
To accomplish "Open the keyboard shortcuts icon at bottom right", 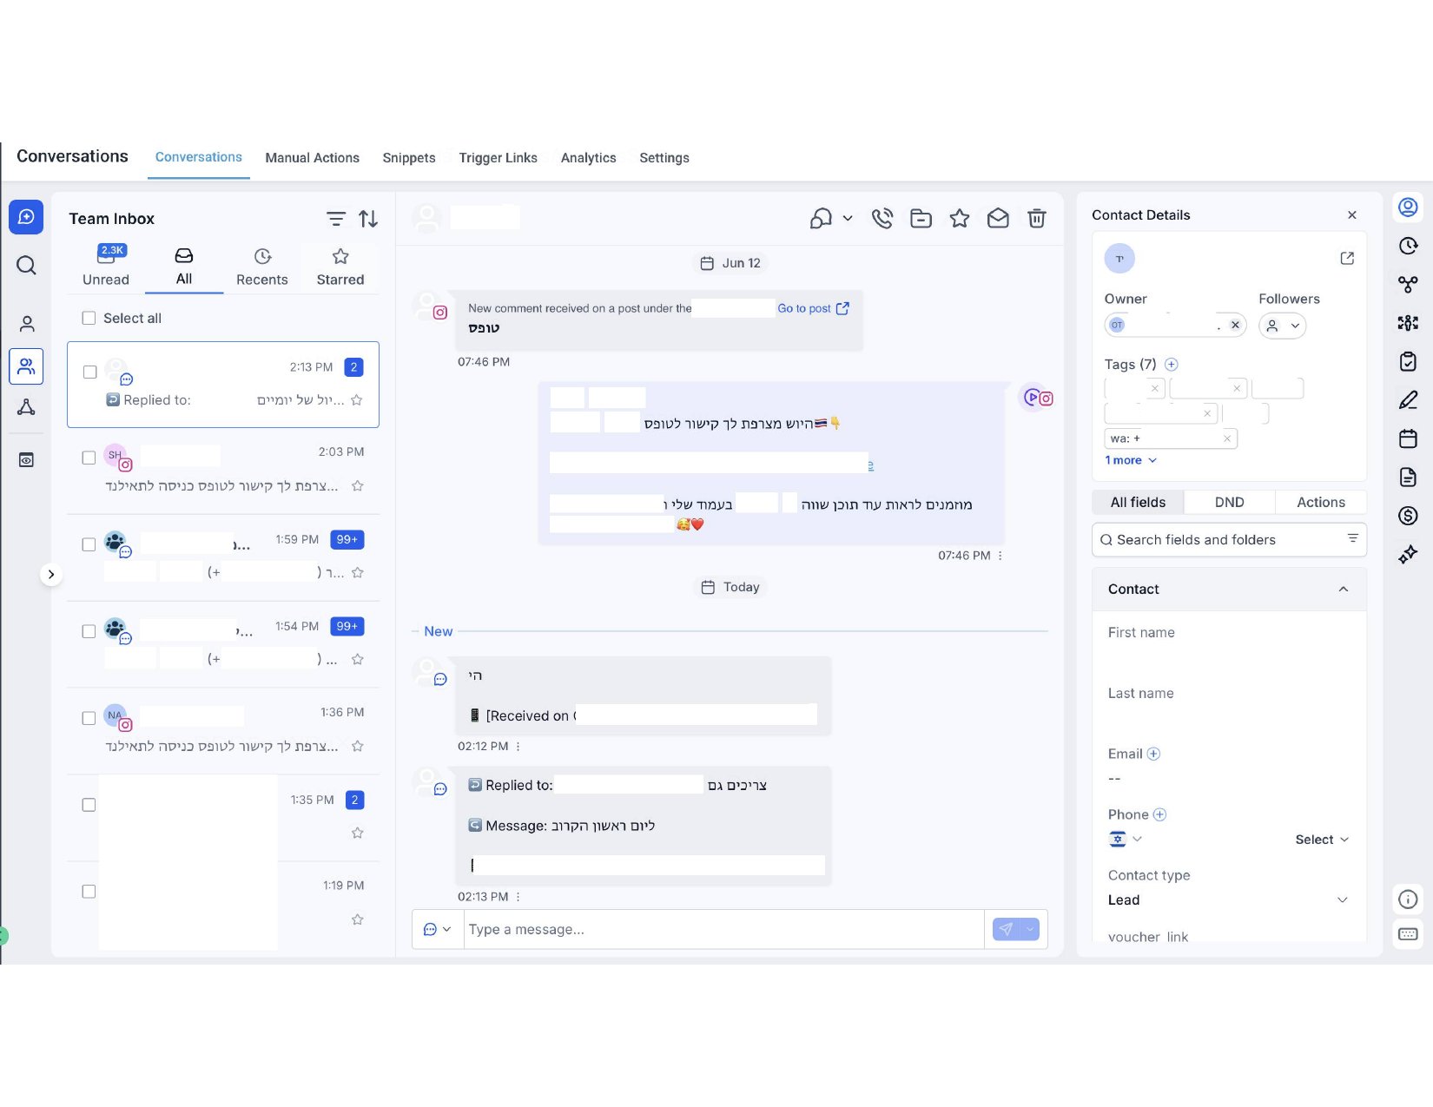I will (1409, 934).
